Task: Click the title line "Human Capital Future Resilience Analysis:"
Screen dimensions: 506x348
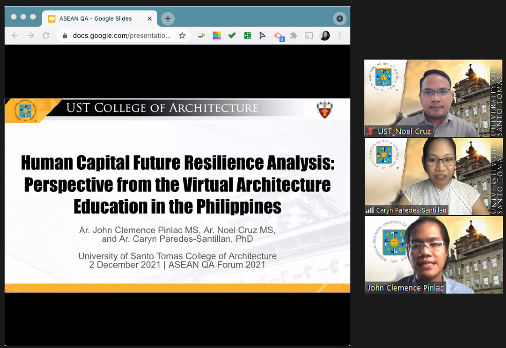Action: tap(178, 163)
